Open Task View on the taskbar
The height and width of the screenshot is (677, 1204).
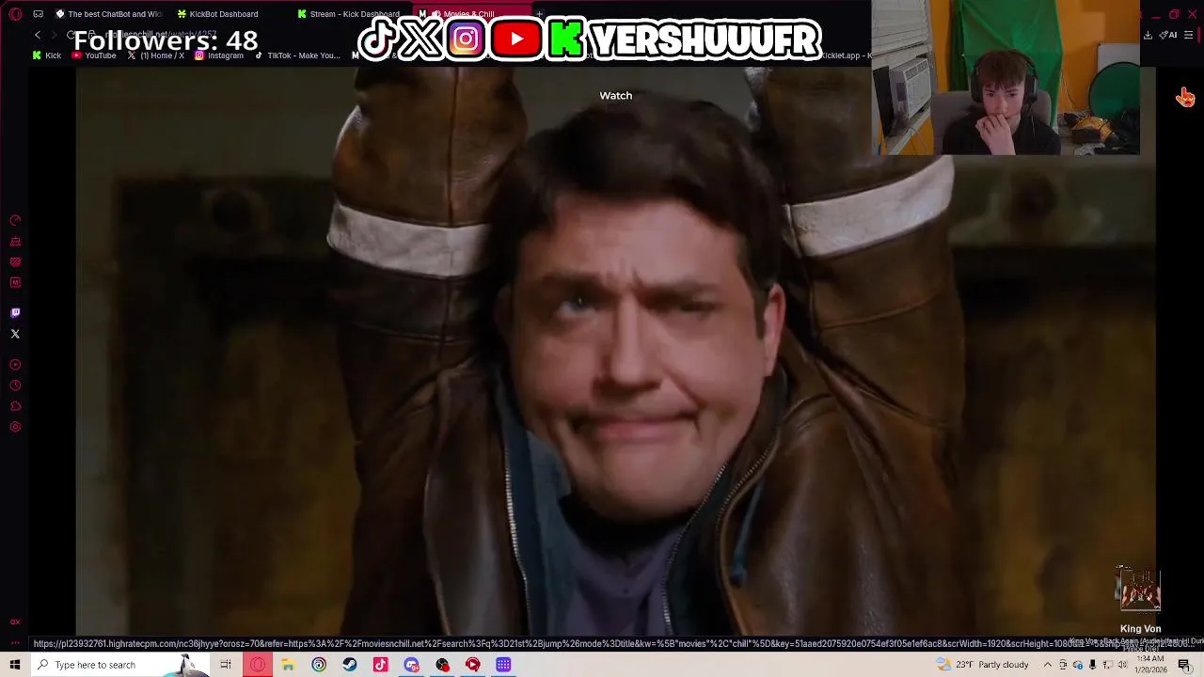226,665
